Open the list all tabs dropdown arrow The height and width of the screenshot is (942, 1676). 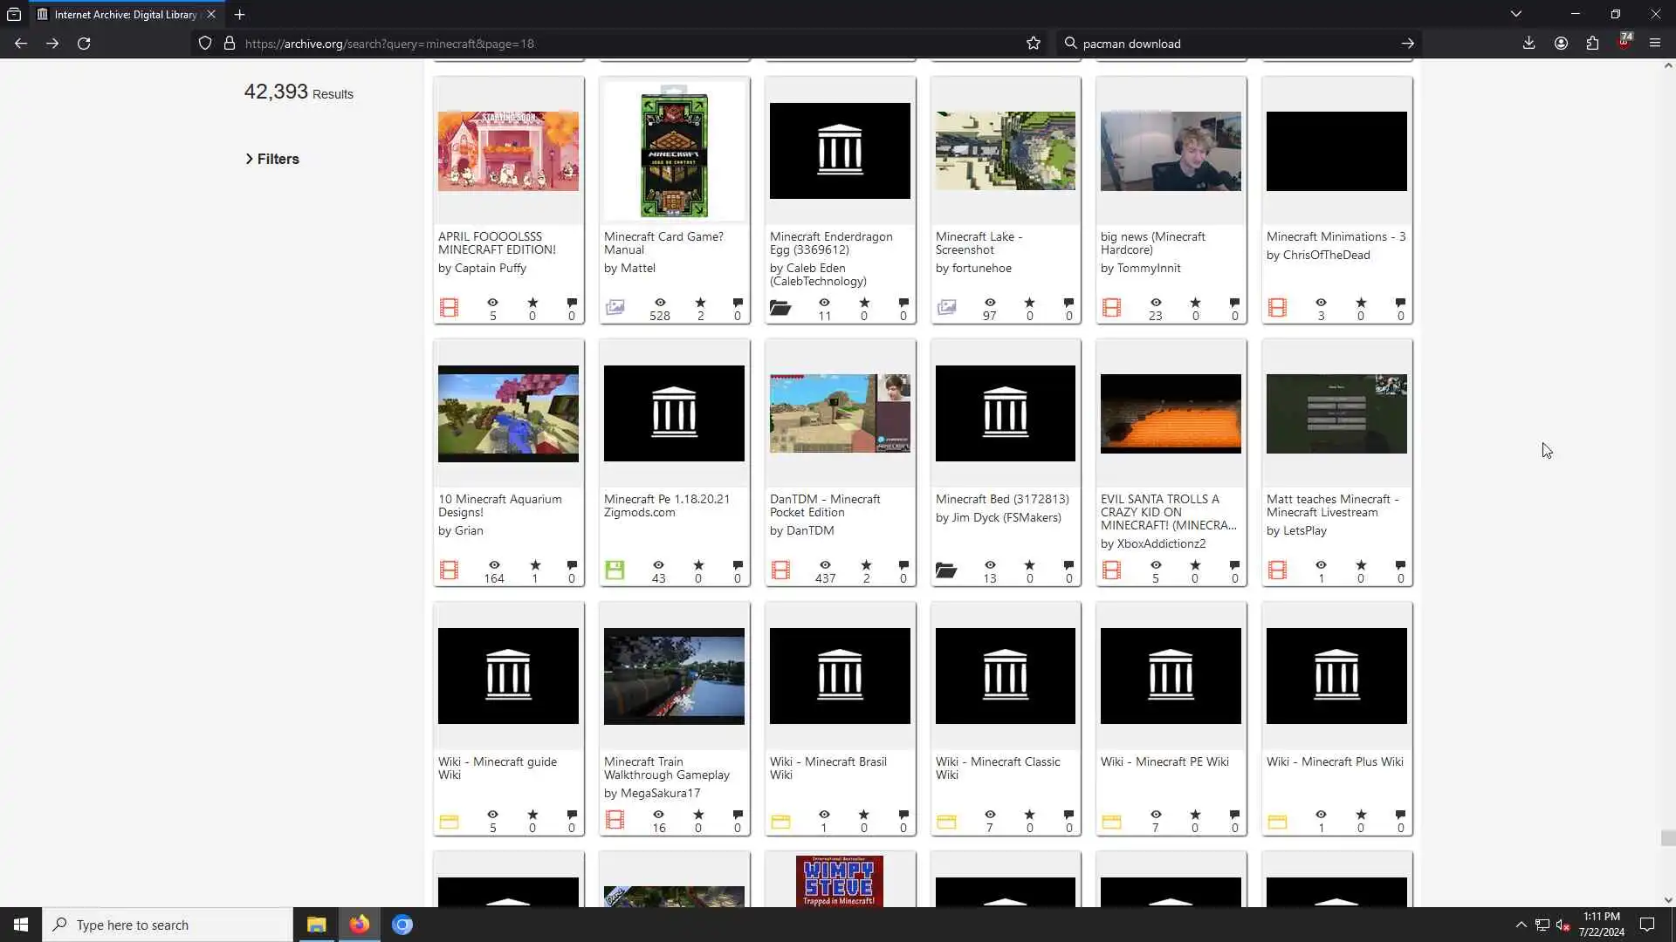coord(1516,14)
